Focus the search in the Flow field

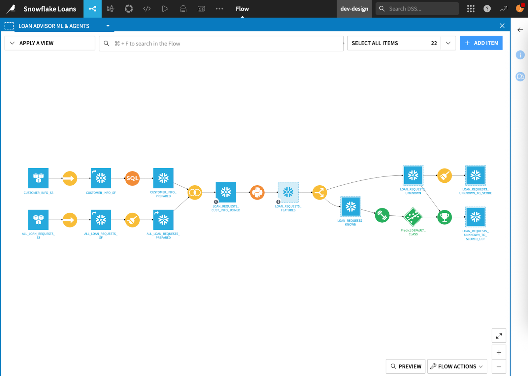(x=221, y=44)
